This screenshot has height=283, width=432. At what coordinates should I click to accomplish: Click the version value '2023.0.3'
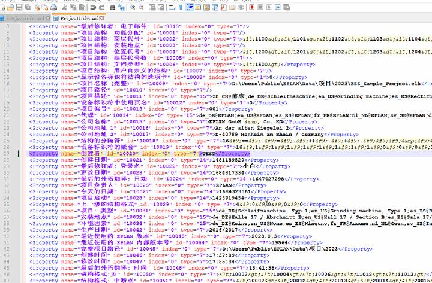[x=265, y=236]
